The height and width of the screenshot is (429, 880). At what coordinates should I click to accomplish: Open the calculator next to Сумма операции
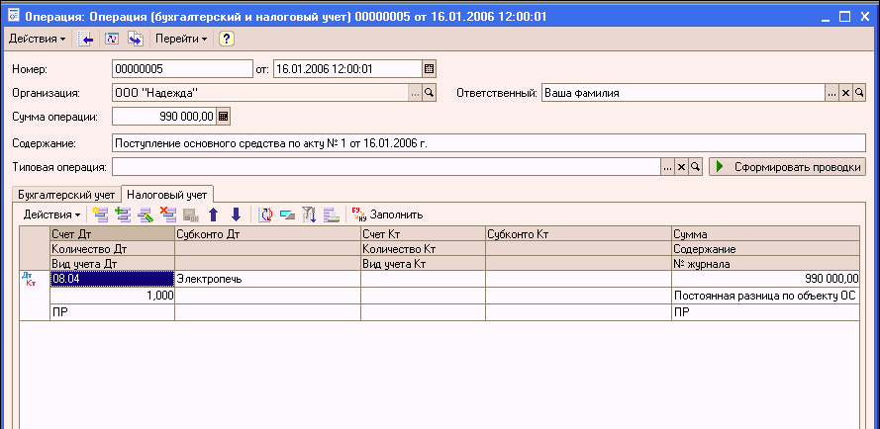[x=223, y=117]
